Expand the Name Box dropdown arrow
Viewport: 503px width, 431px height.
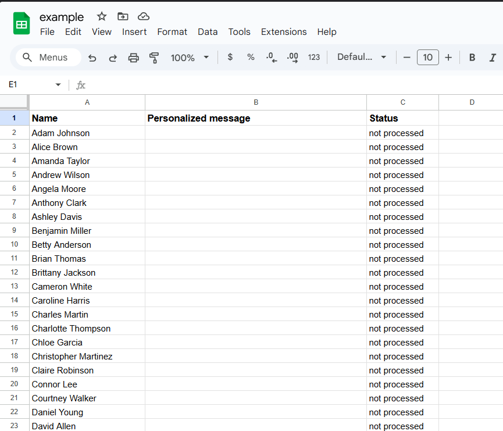[x=58, y=85]
